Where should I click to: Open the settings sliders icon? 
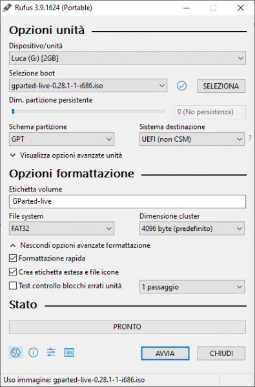[51, 352]
